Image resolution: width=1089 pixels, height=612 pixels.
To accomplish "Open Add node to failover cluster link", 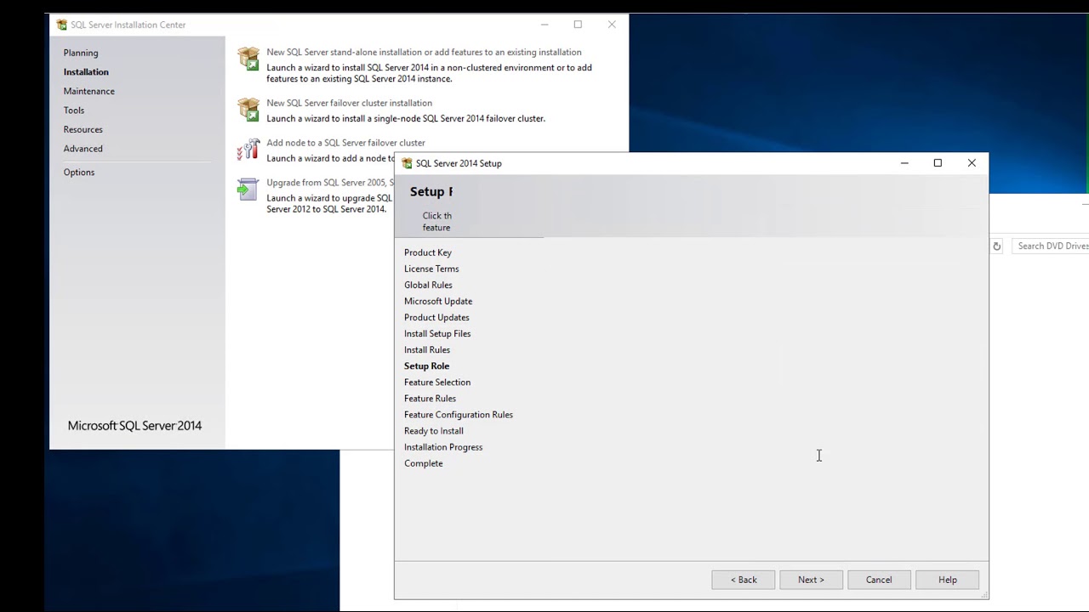I will [345, 143].
